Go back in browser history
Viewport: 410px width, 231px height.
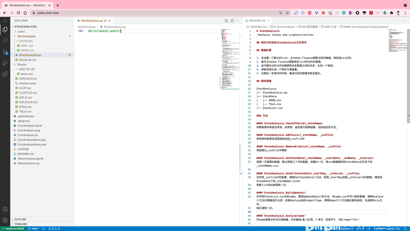[5, 13]
